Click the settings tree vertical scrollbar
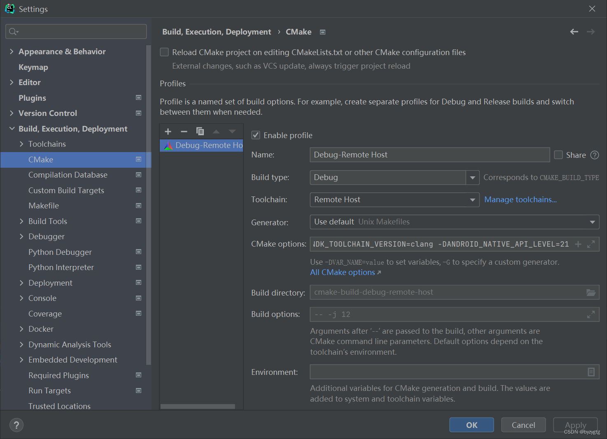 click(149, 205)
